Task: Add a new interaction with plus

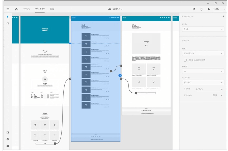Action: 223,16
